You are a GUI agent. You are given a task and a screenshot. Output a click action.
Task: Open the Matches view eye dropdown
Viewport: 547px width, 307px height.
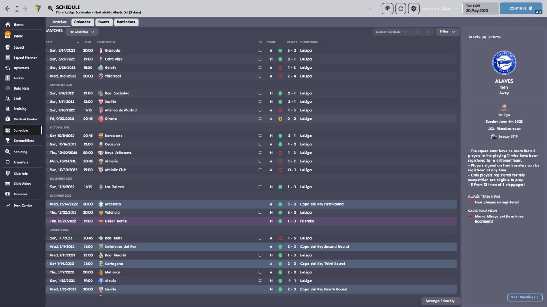tap(82, 32)
